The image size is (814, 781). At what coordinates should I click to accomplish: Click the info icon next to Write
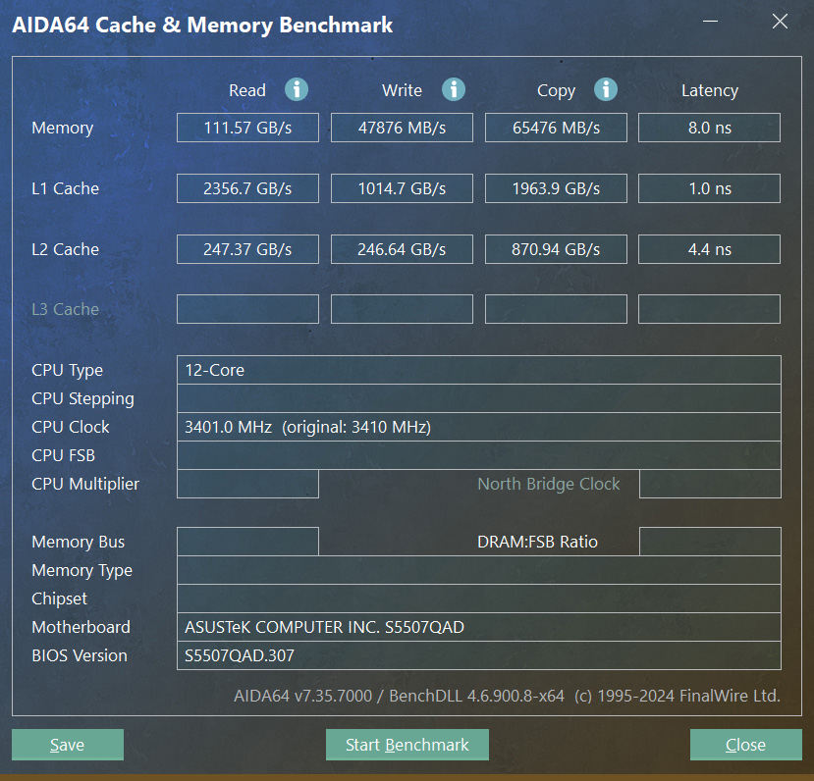[454, 89]
